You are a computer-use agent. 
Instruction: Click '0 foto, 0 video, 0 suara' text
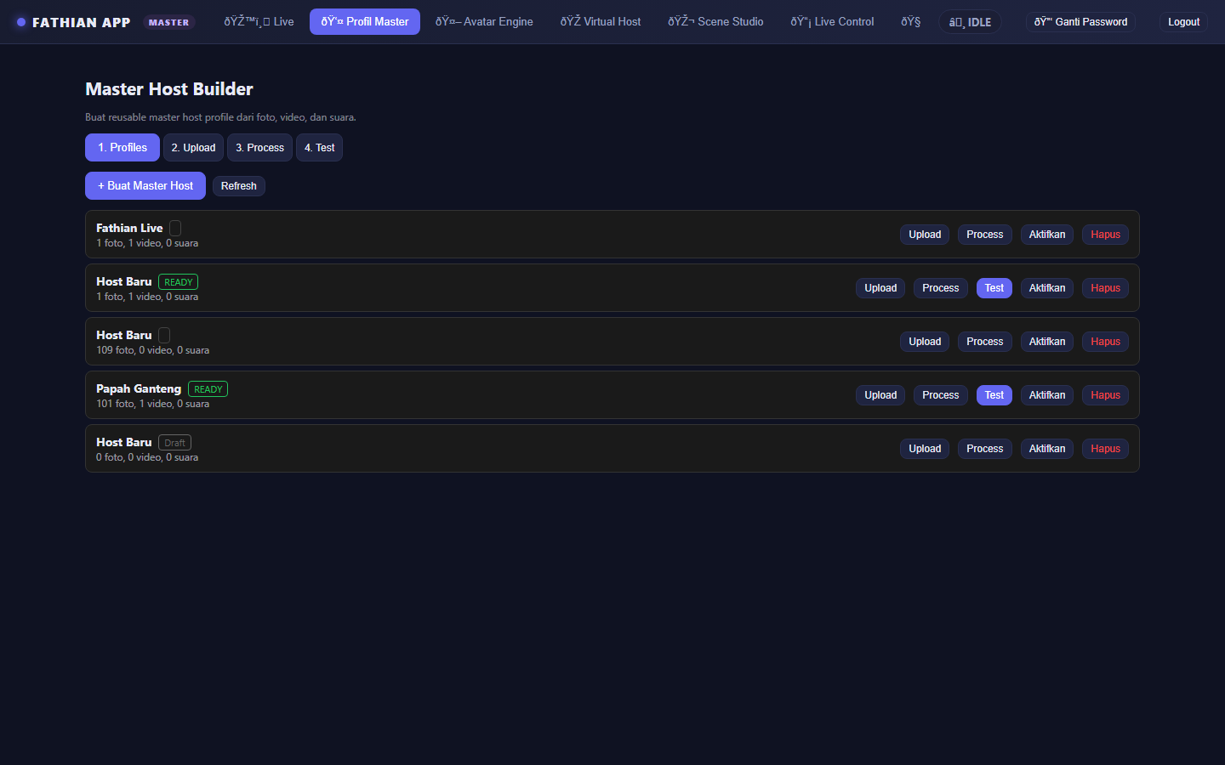[x=147, y=457]
